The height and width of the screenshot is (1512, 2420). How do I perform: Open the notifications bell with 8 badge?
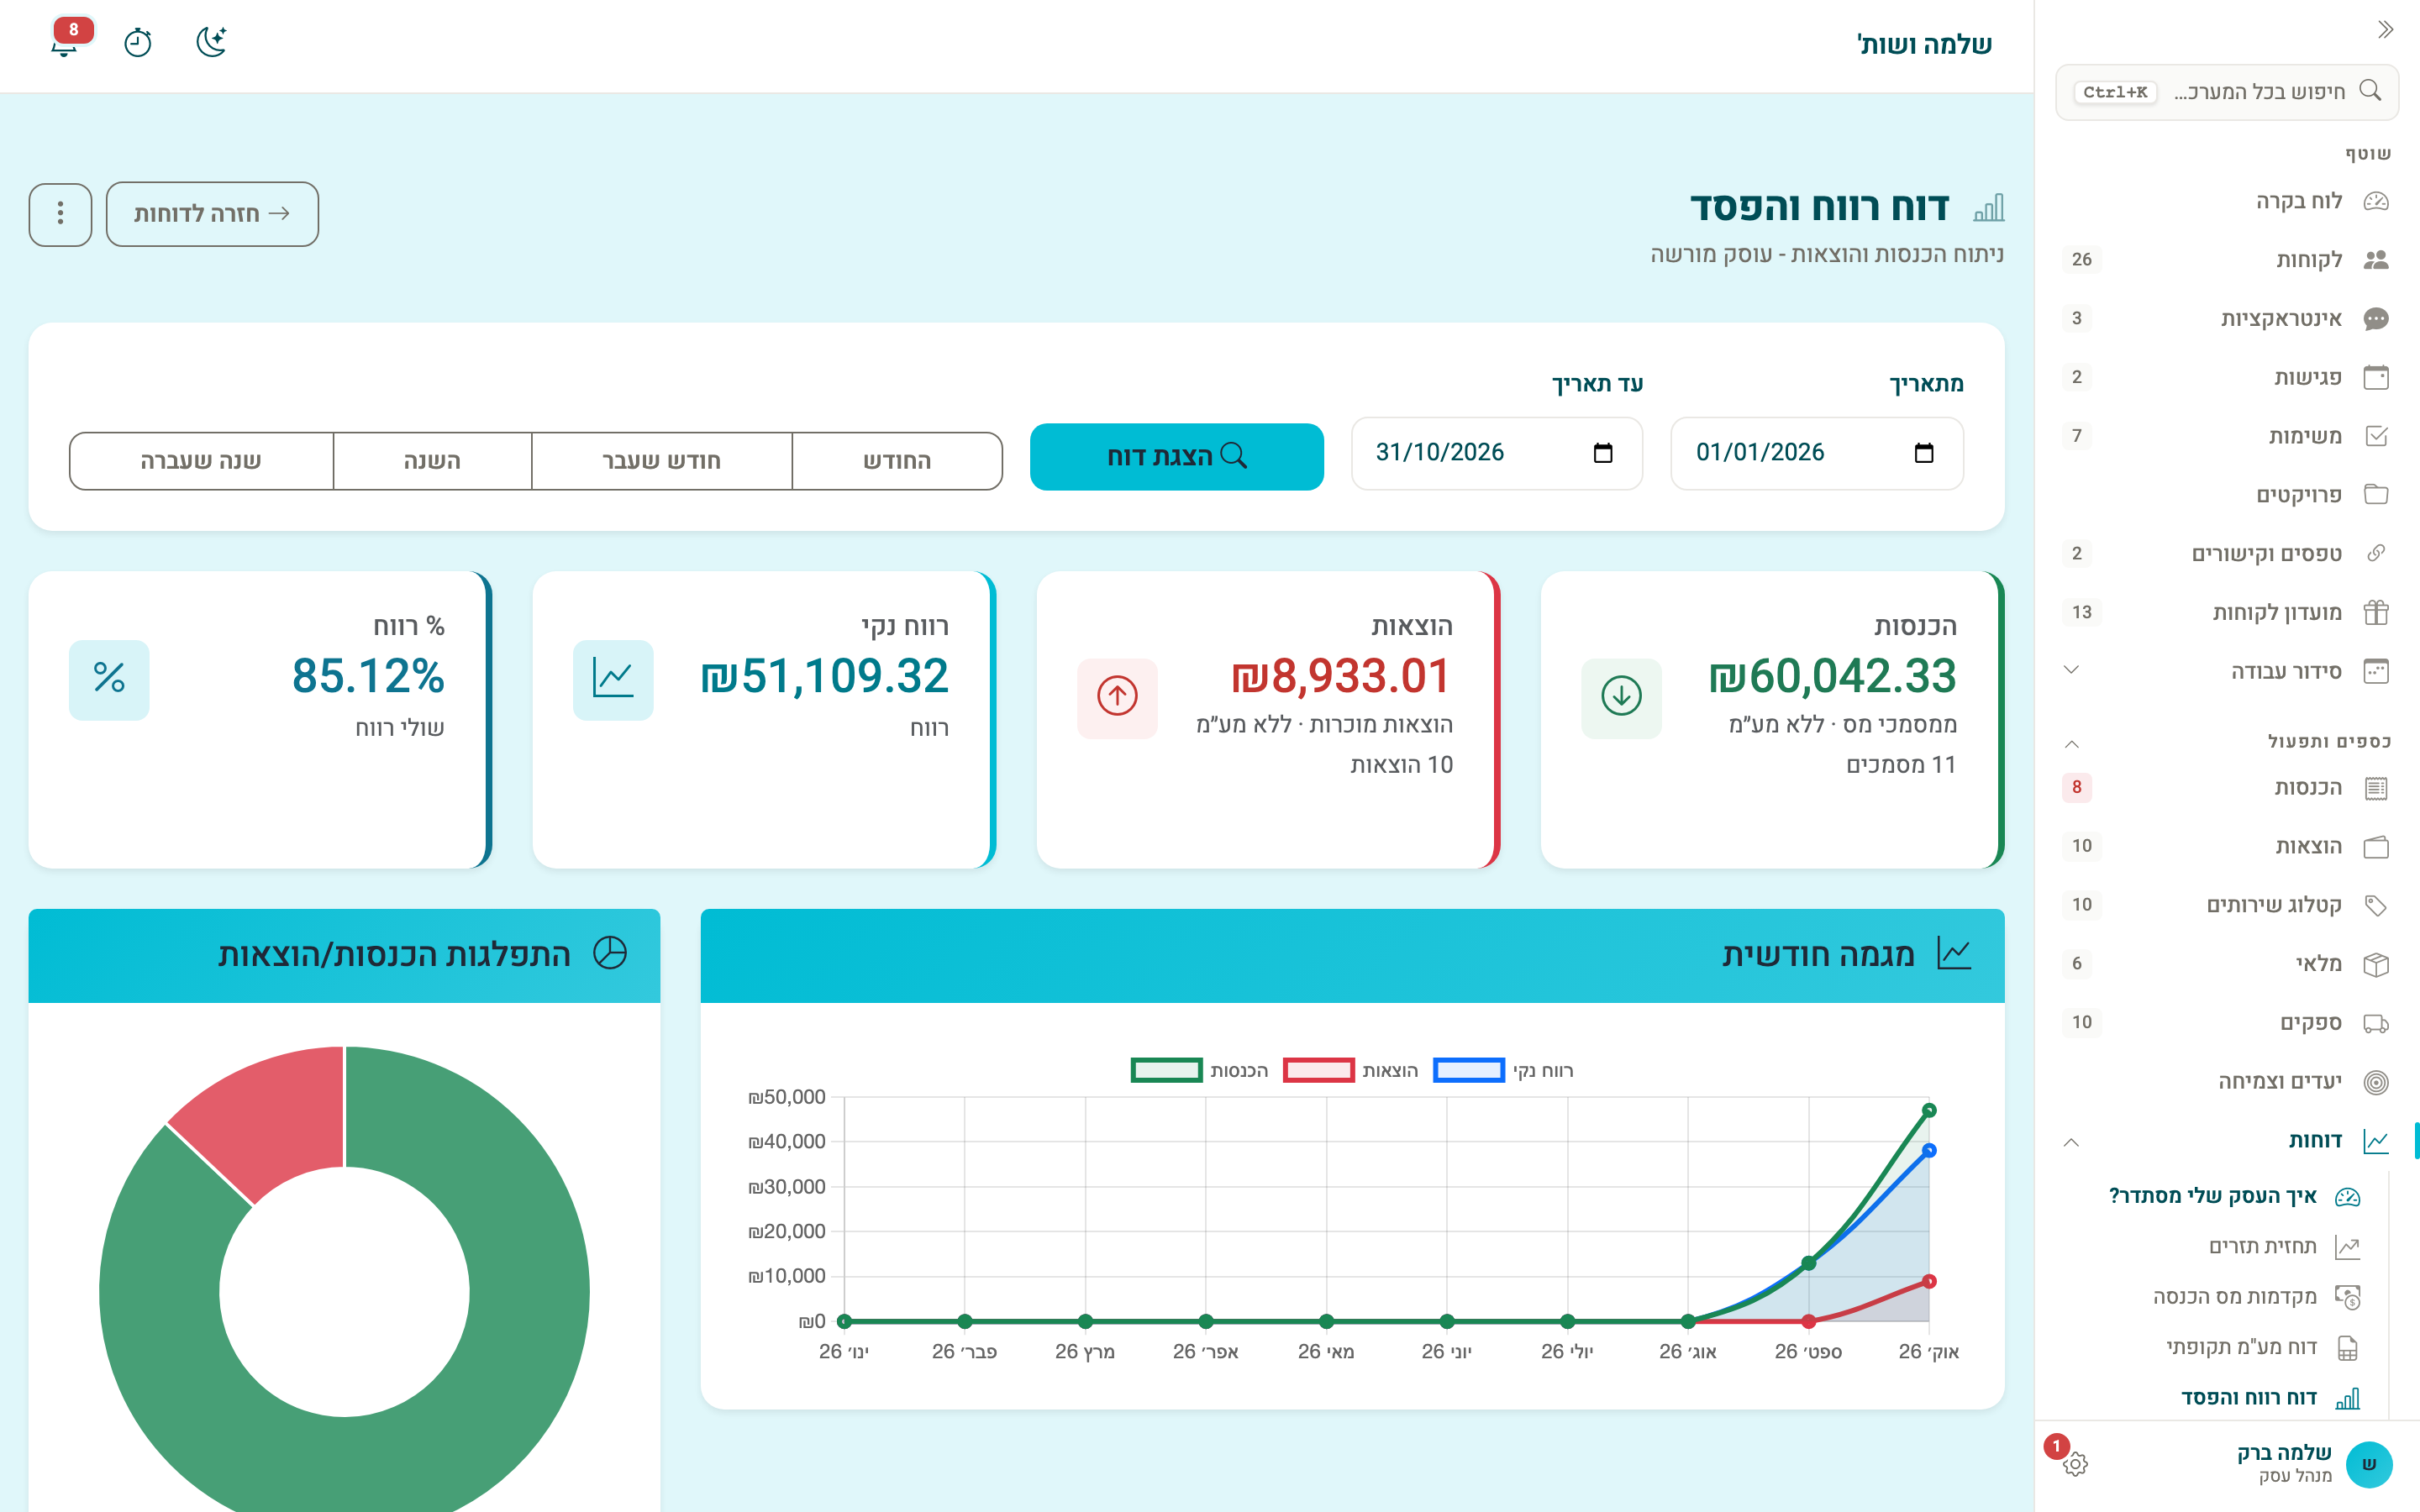[66, 41]
